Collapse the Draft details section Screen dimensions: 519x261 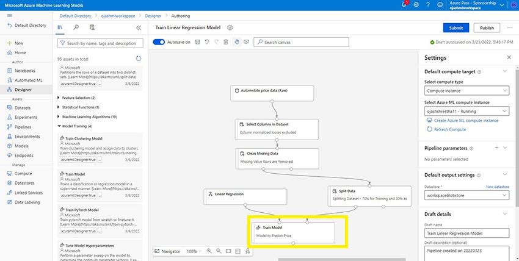505,214
